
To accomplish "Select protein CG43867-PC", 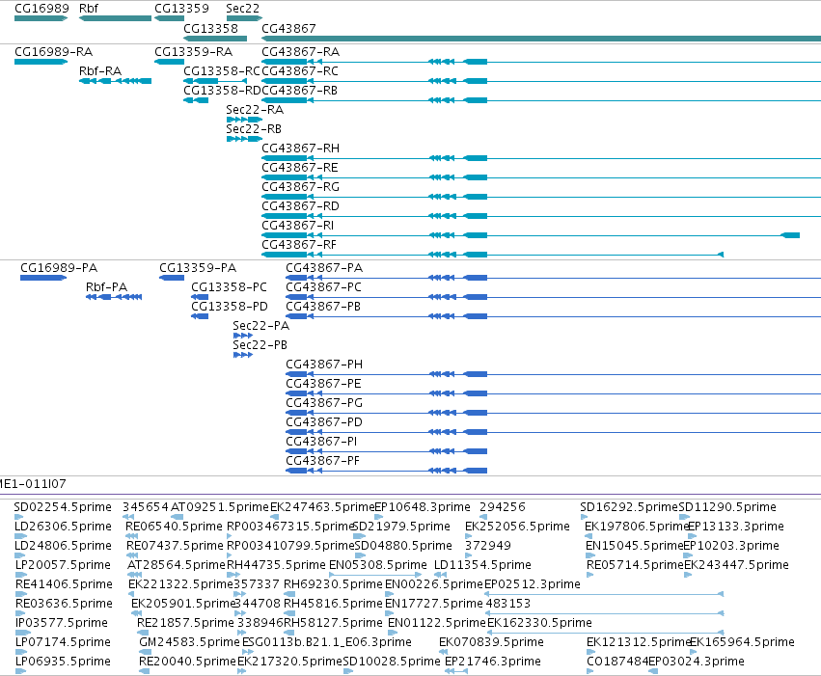I will pyautogui.click(x=324, y=286).
